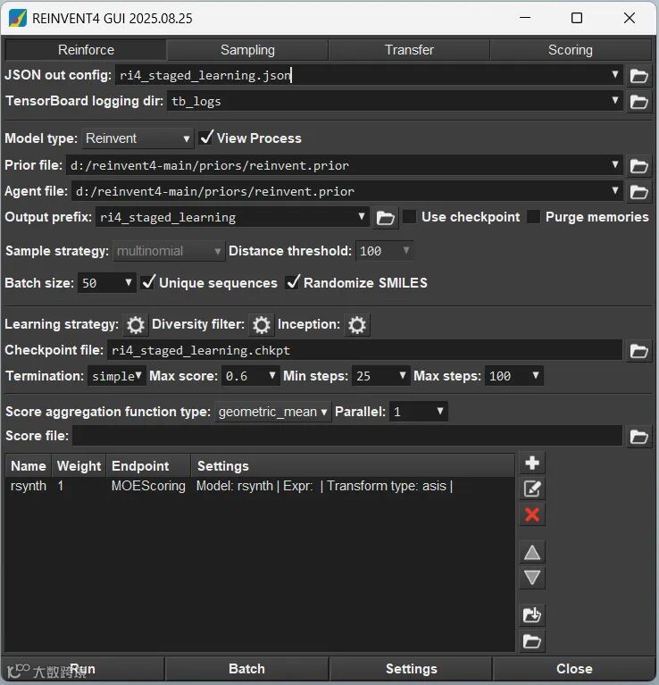Load scoring components from folder icon
Image resolution: width=659 pixels, height=685 pixels.
[x=532, y=641]
